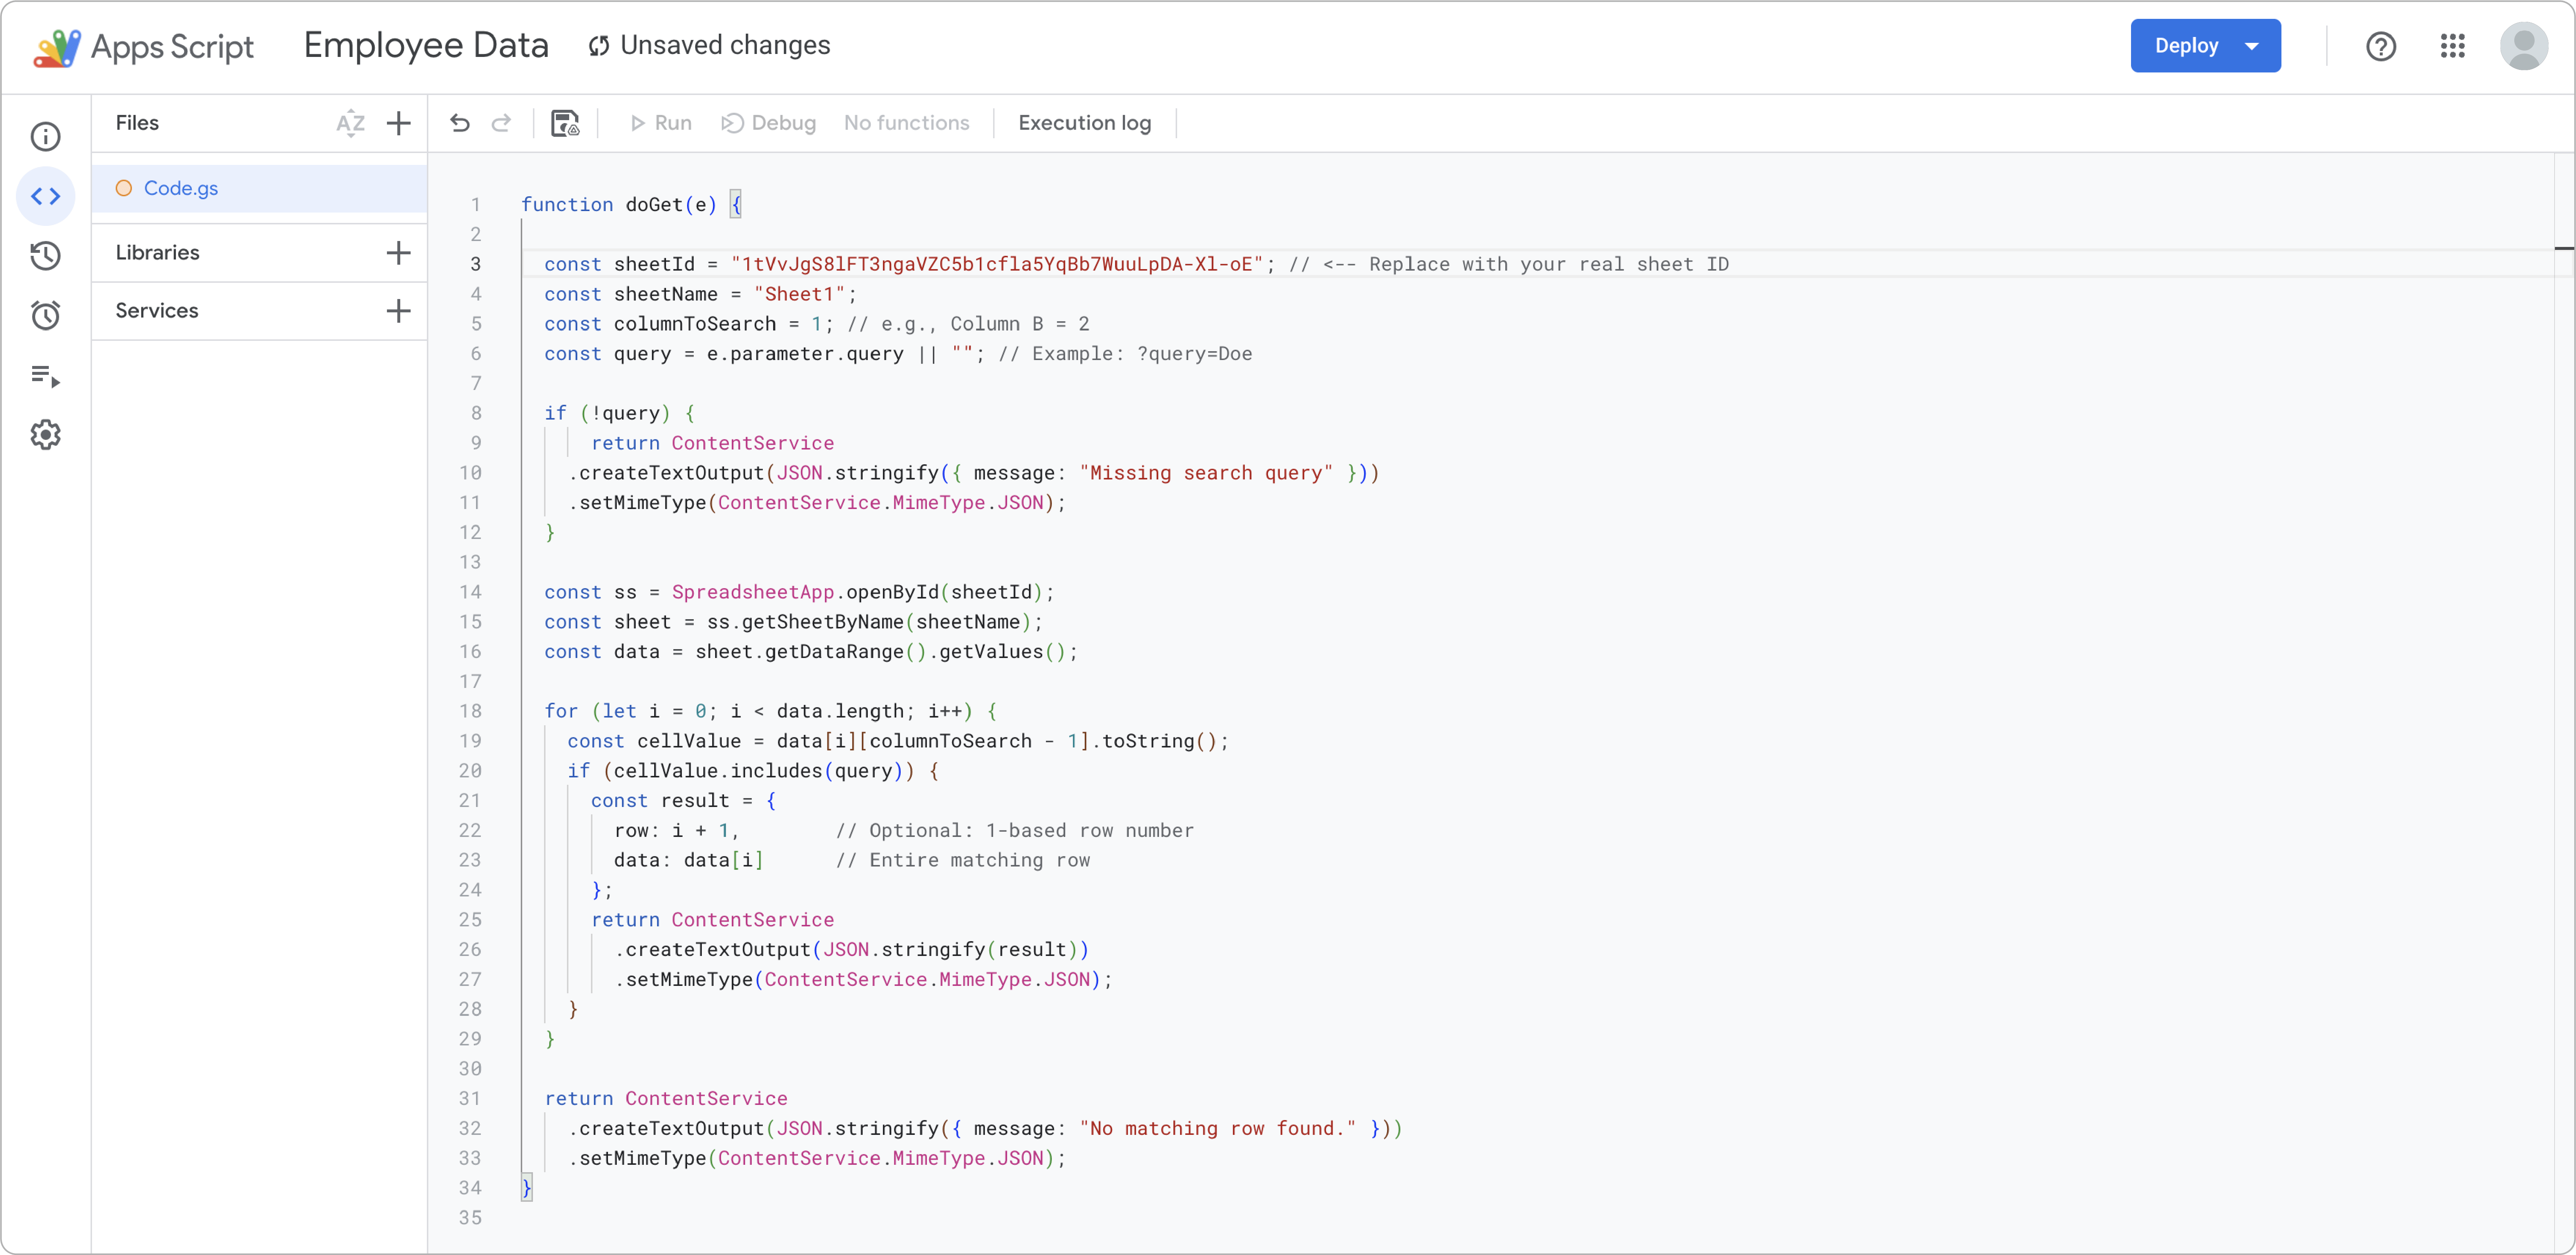
Task: Open Project Settings gear icon
Action: (x=46, y=435)
